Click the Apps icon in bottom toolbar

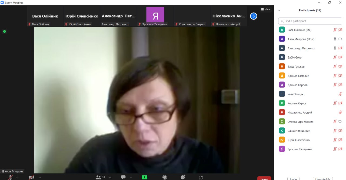(201, 177)
